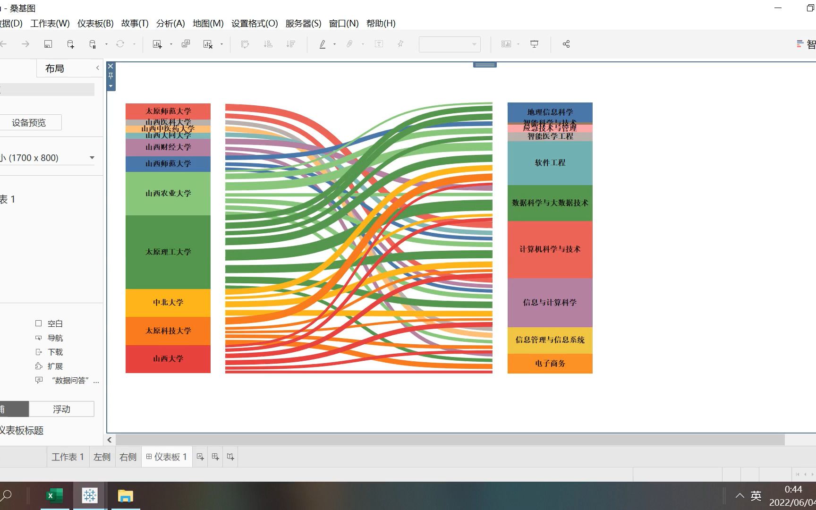Open the Window (窗口) menu
This screenshot has width=816, height=510.
tap(344, 23)
